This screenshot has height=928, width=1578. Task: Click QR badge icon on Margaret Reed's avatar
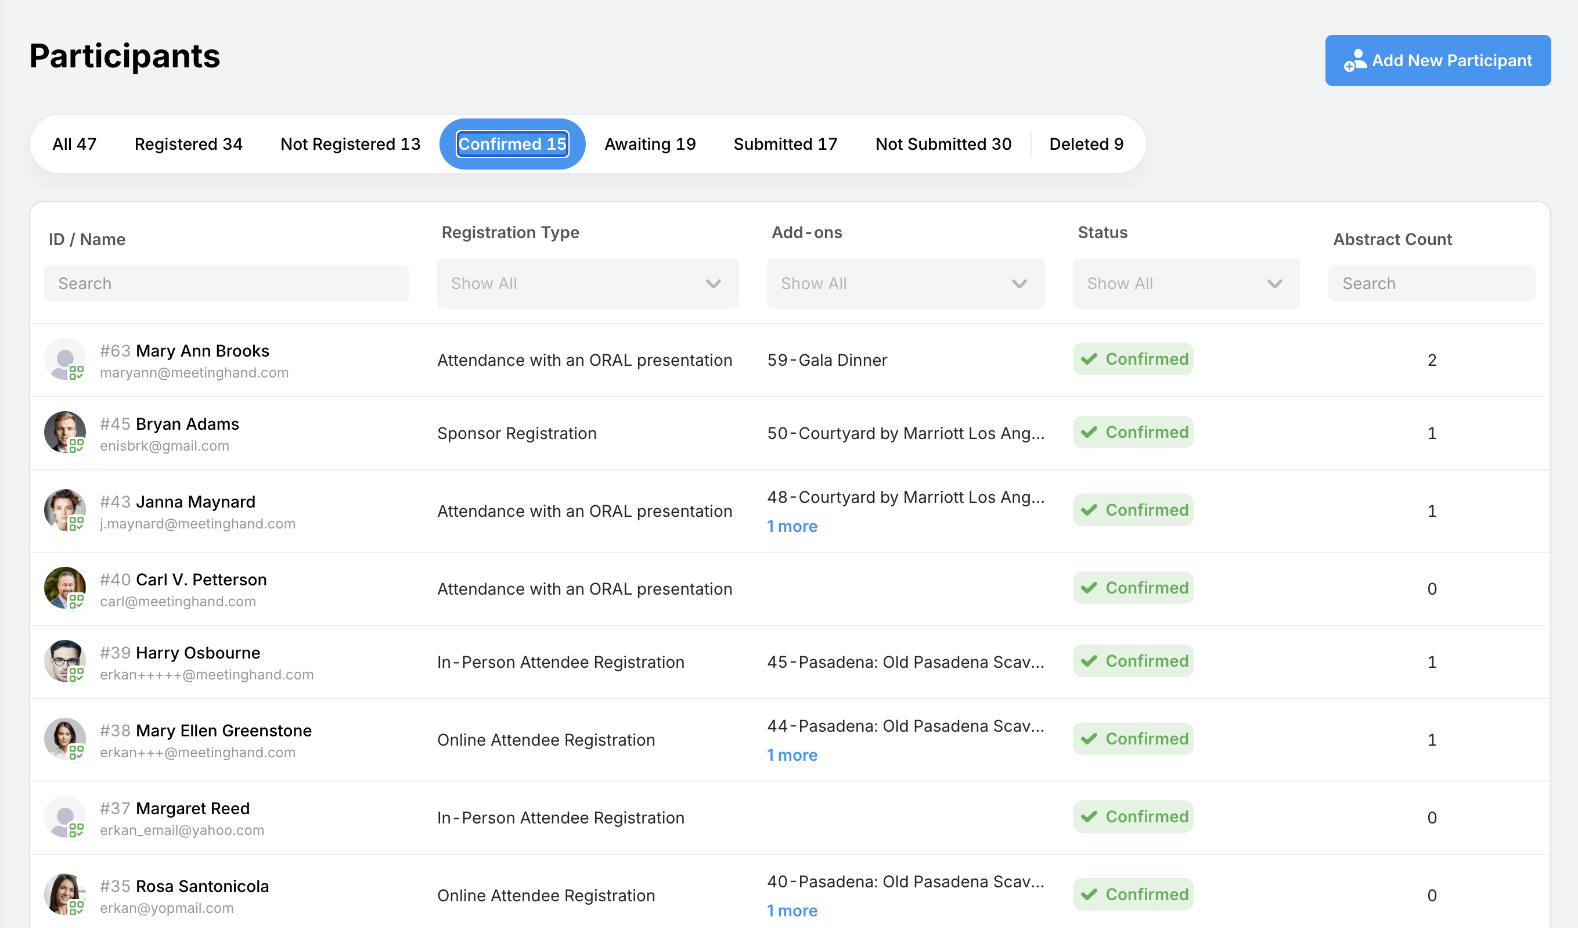[x=77, y=830]
